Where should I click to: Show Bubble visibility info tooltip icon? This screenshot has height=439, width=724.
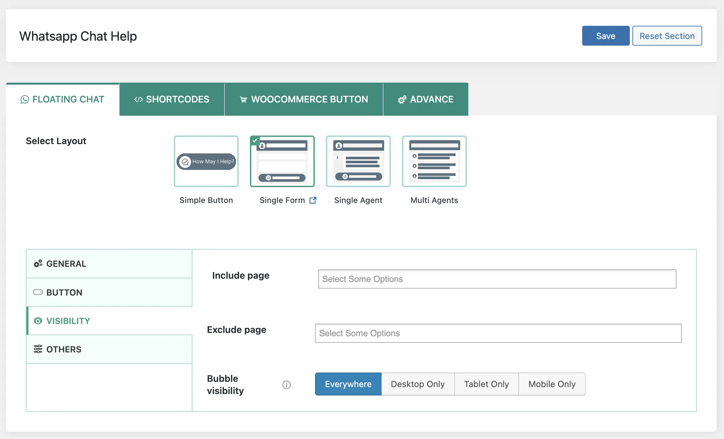pyautogui.click(x=287, y=385)
